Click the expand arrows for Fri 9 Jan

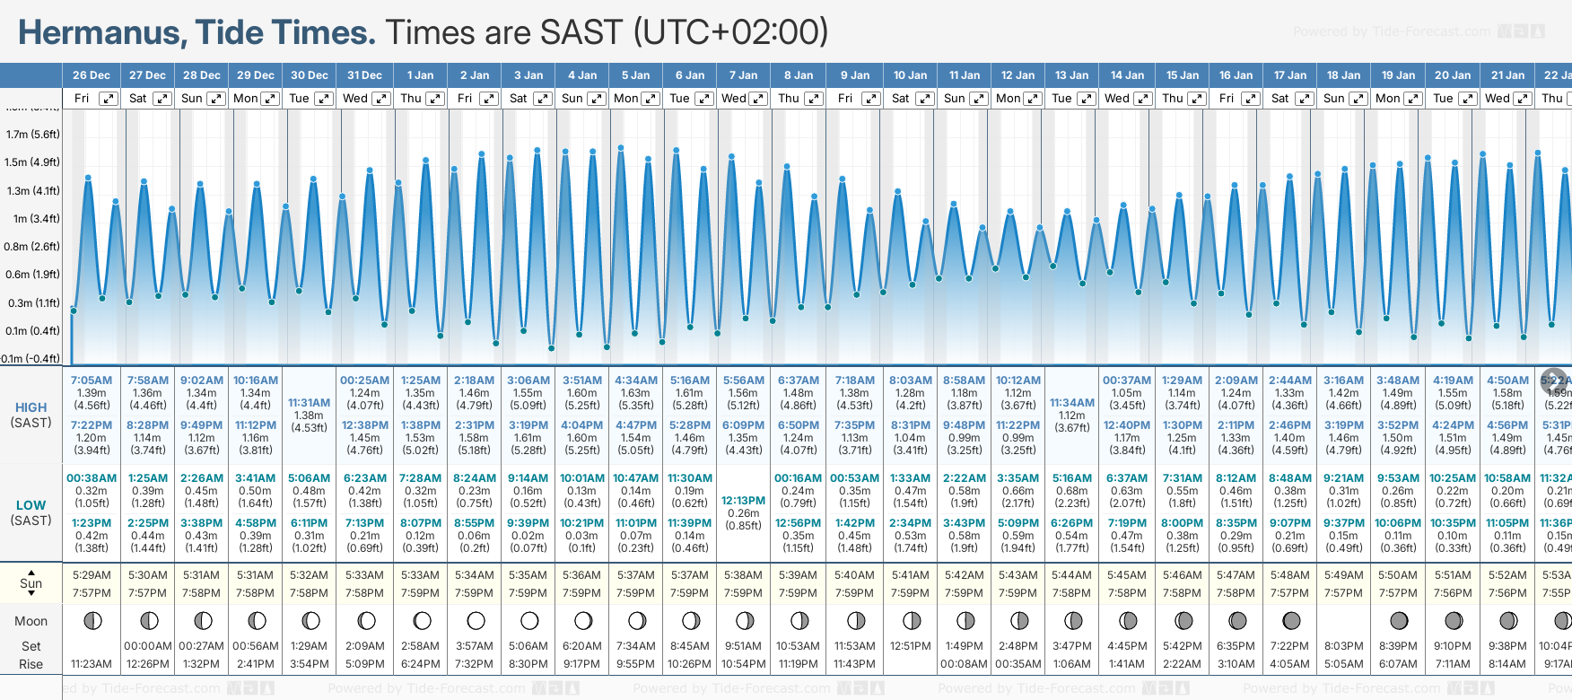870,99
